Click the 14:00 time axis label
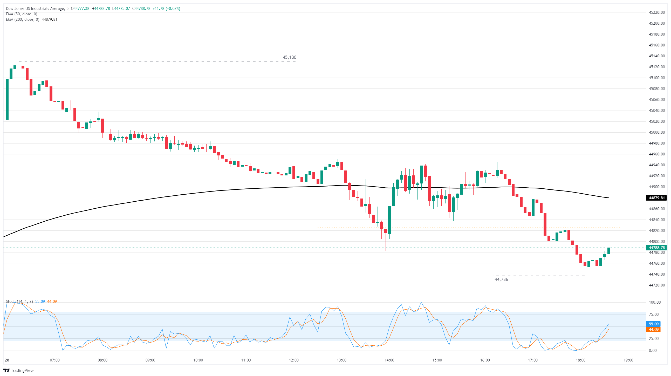The width and height of the screenshot is (671, 376). [389, 360]
